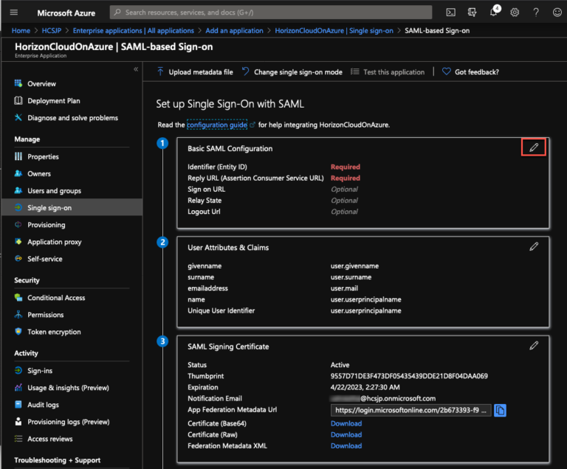Click Got feedback? in the toolbar
567x469 pixels.
[x=470, y=72]
